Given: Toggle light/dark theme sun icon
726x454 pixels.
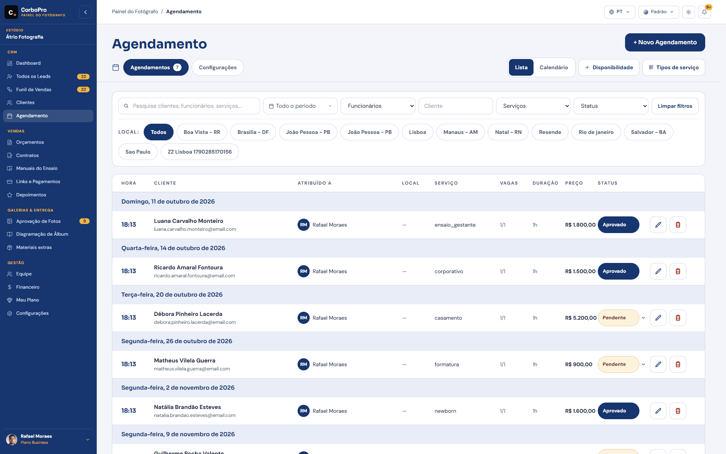Looking at the screenshot, I should pos(689,12).
